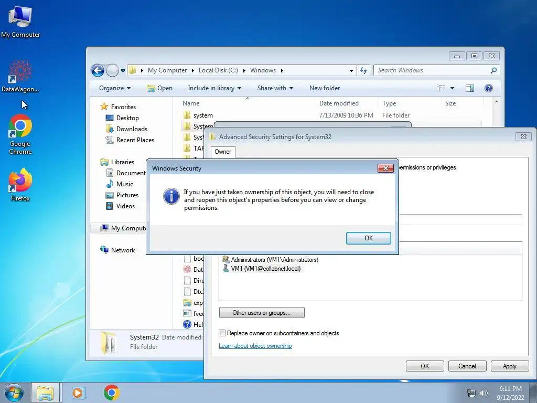The width and height of the screenshot is (537, 403).
Task: Sort files by the Size column
Action: point(450,103)
